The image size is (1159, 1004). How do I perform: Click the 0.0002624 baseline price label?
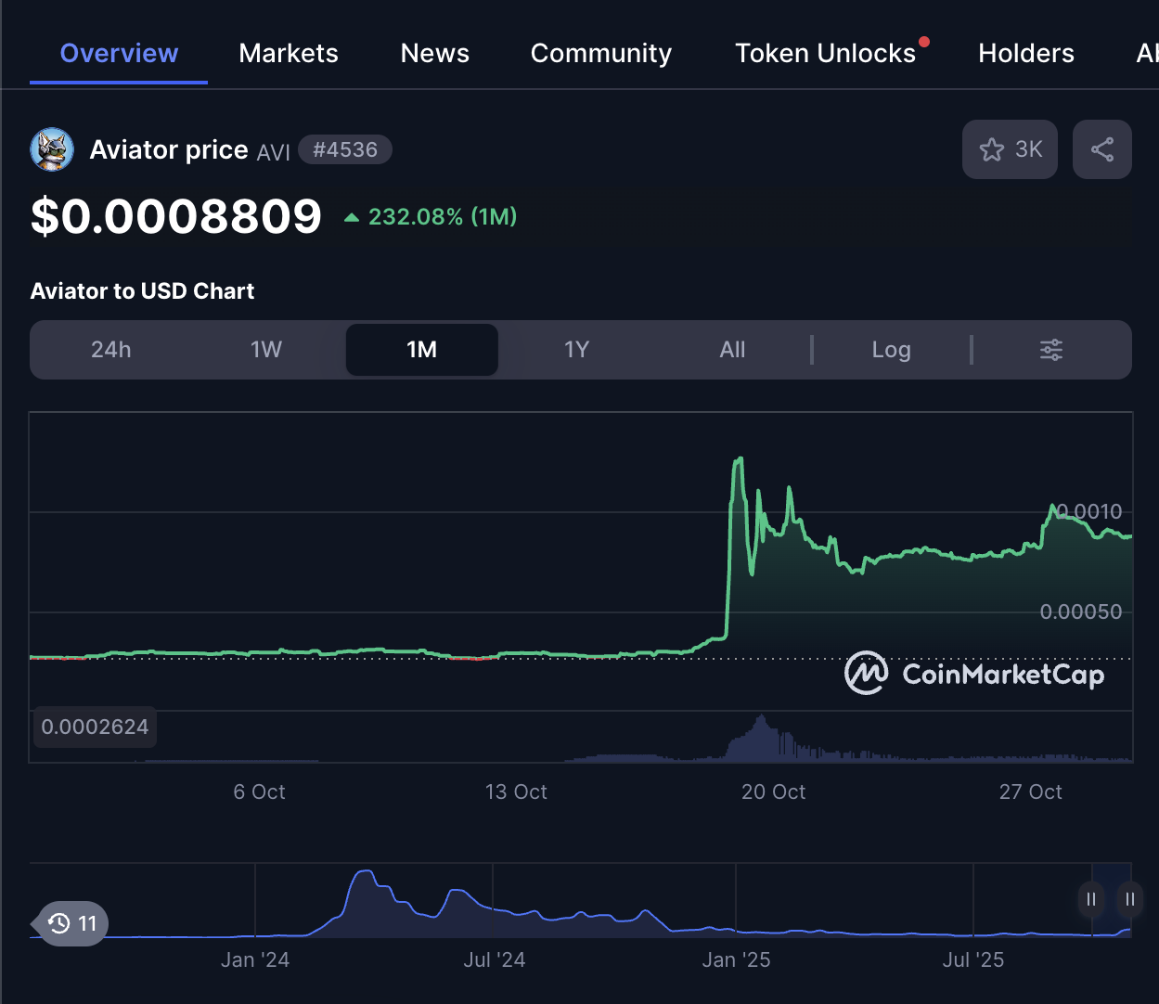coord(95,727)
